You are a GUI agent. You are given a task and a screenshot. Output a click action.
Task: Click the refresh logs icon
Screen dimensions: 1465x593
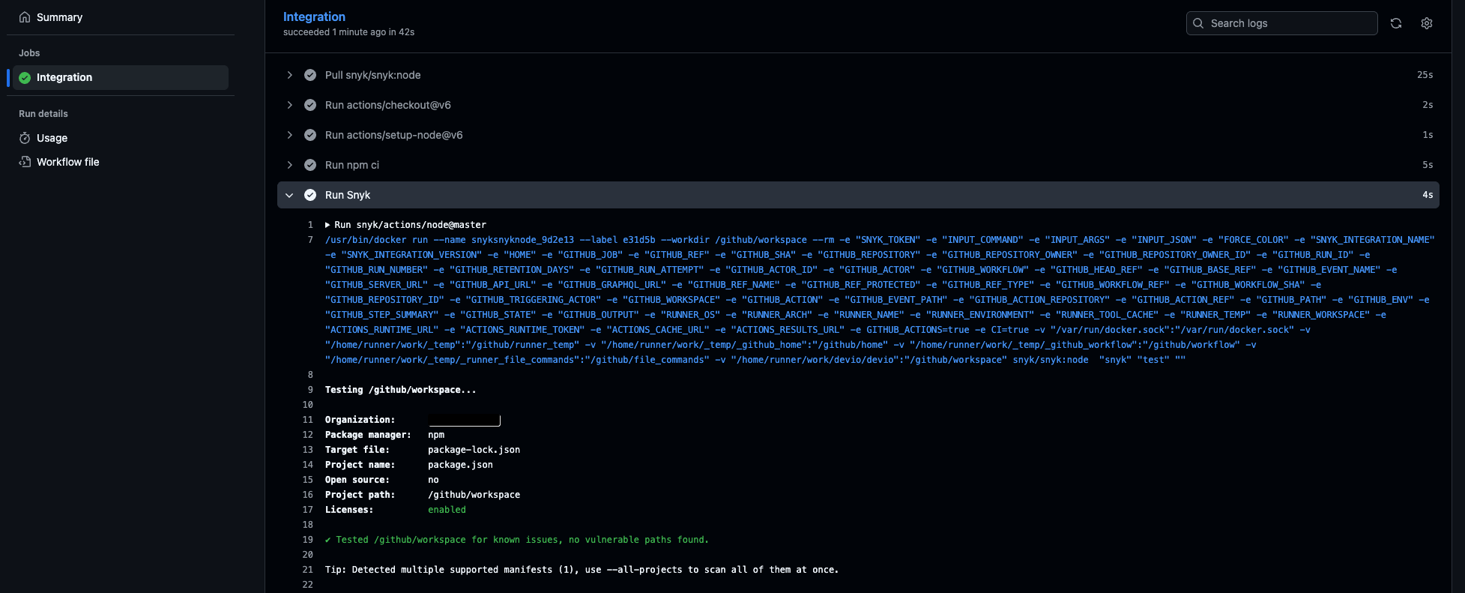(x=1396, y=23)
